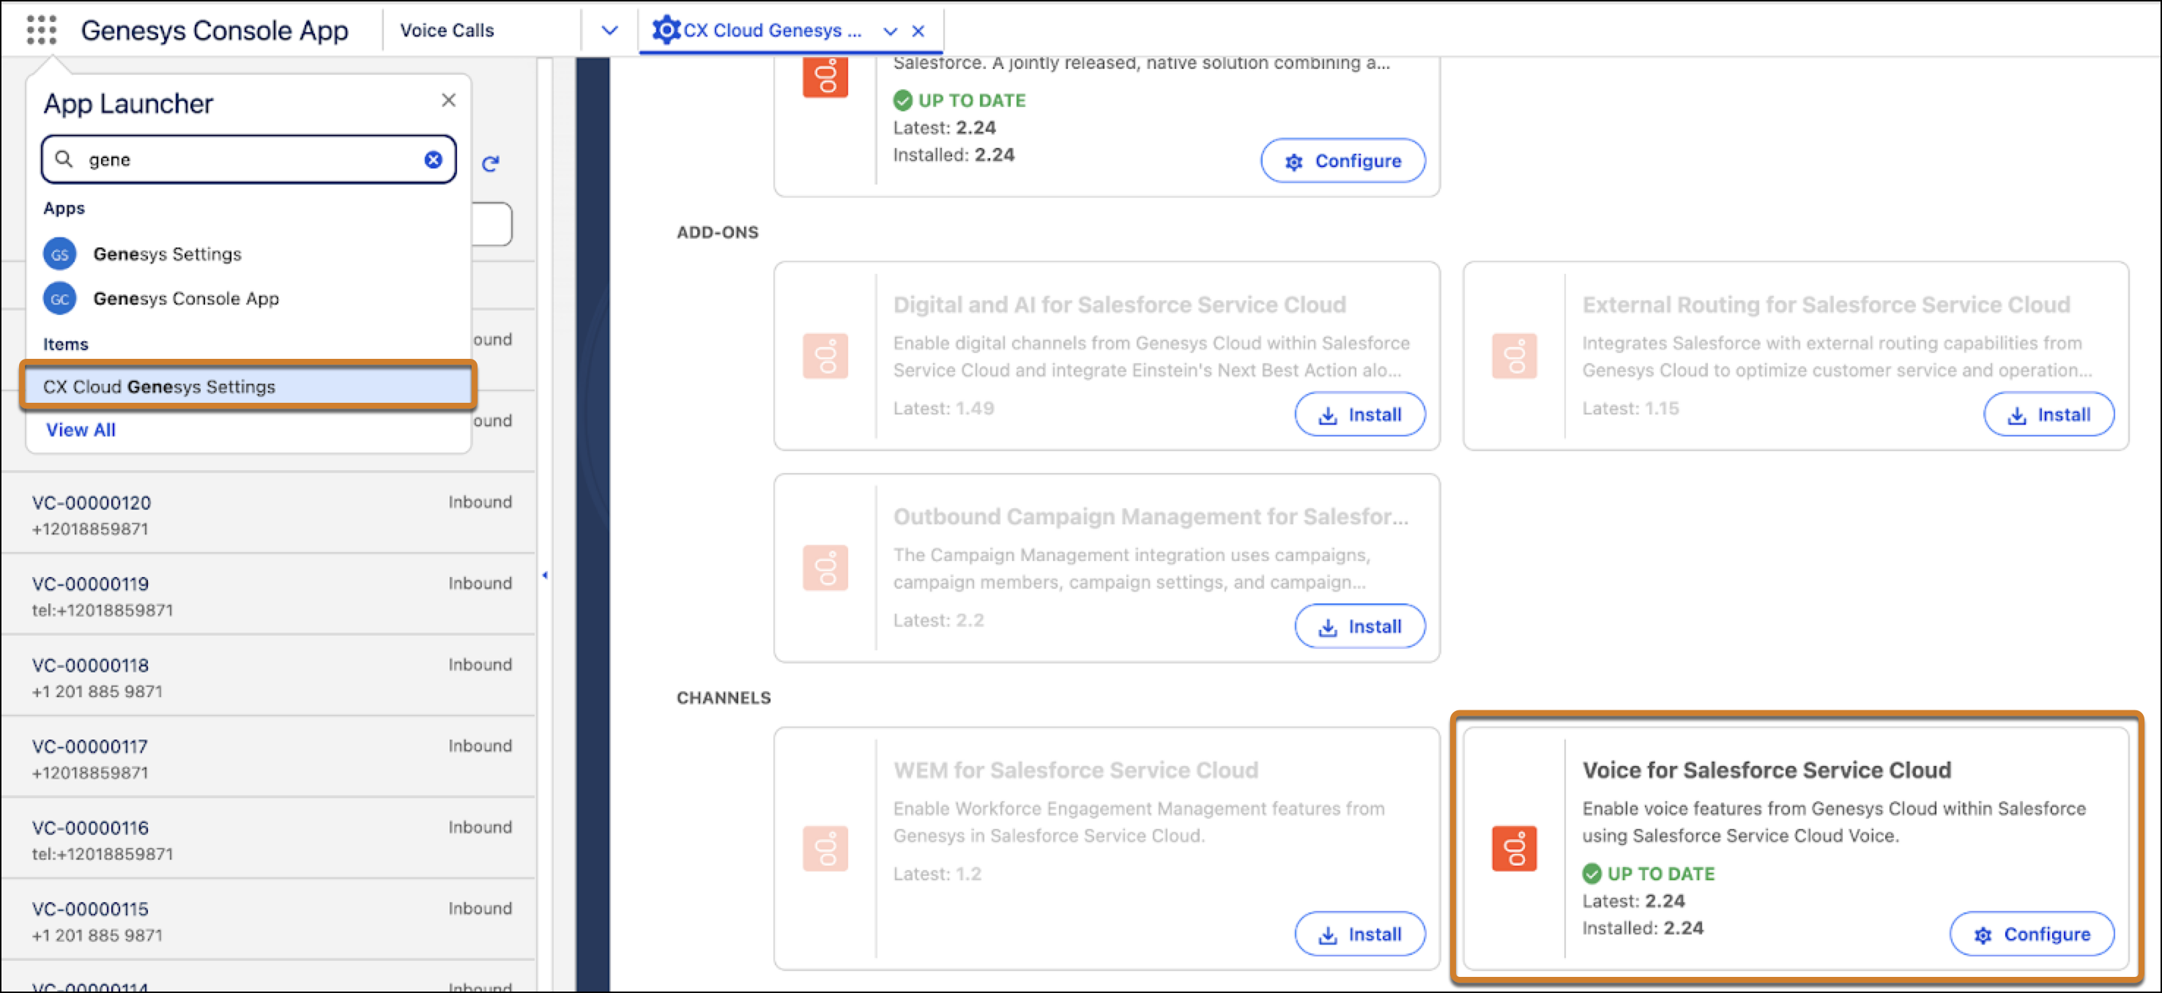The height and width of the screenshot is (993, 2162).
Task: Select the CX Cloud Genesys tab
Action: [772, 30]
